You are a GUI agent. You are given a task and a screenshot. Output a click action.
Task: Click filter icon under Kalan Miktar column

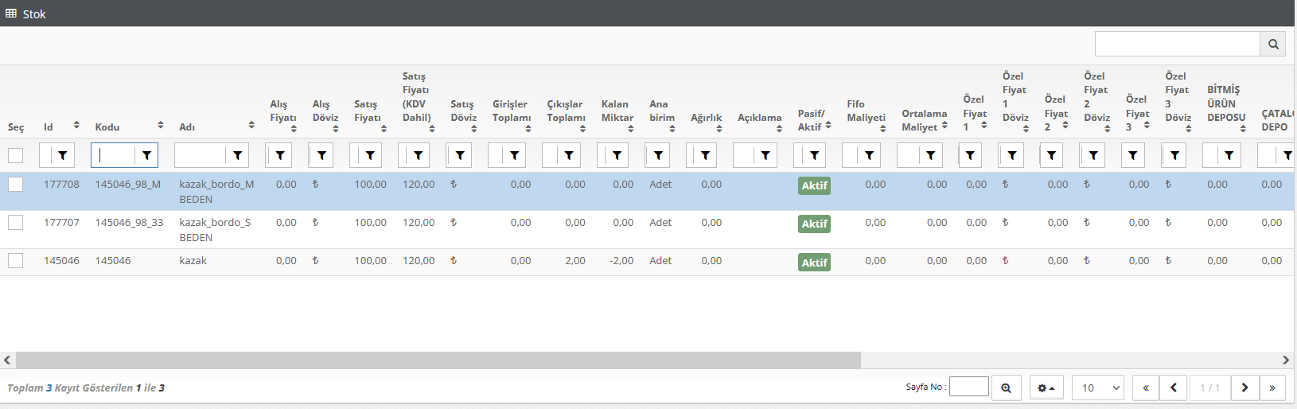point(617,156)
